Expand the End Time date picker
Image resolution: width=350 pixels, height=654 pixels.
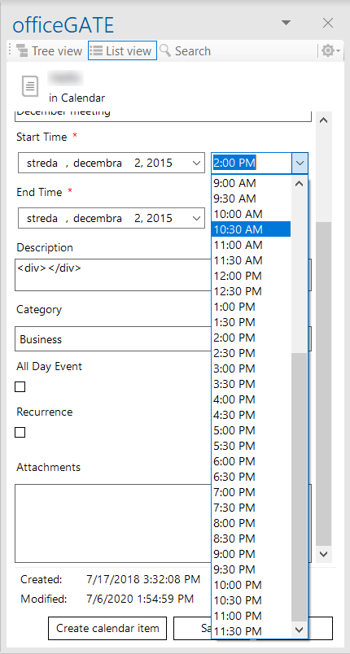click(x=196, y=218)
